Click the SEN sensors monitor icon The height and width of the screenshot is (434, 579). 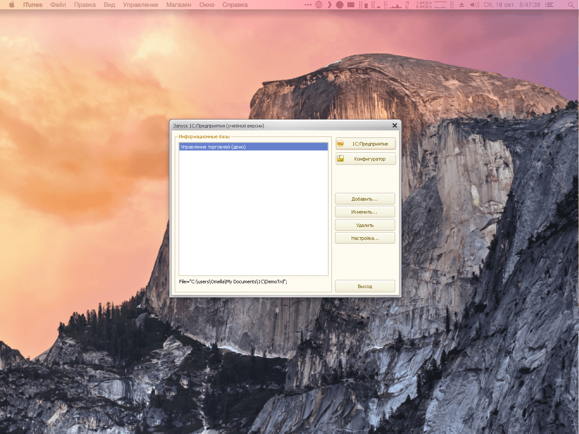pyautogui.click(x=452, y=5)
